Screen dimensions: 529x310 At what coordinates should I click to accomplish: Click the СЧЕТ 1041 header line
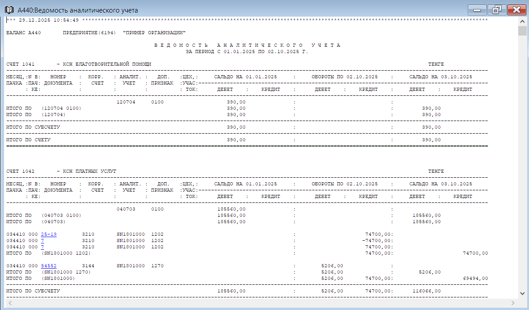(x=79, y=64)
